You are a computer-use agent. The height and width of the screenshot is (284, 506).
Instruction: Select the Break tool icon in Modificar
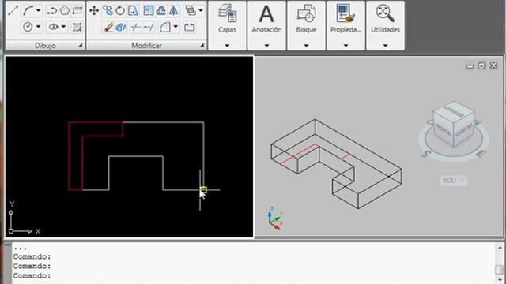point(190,27)
